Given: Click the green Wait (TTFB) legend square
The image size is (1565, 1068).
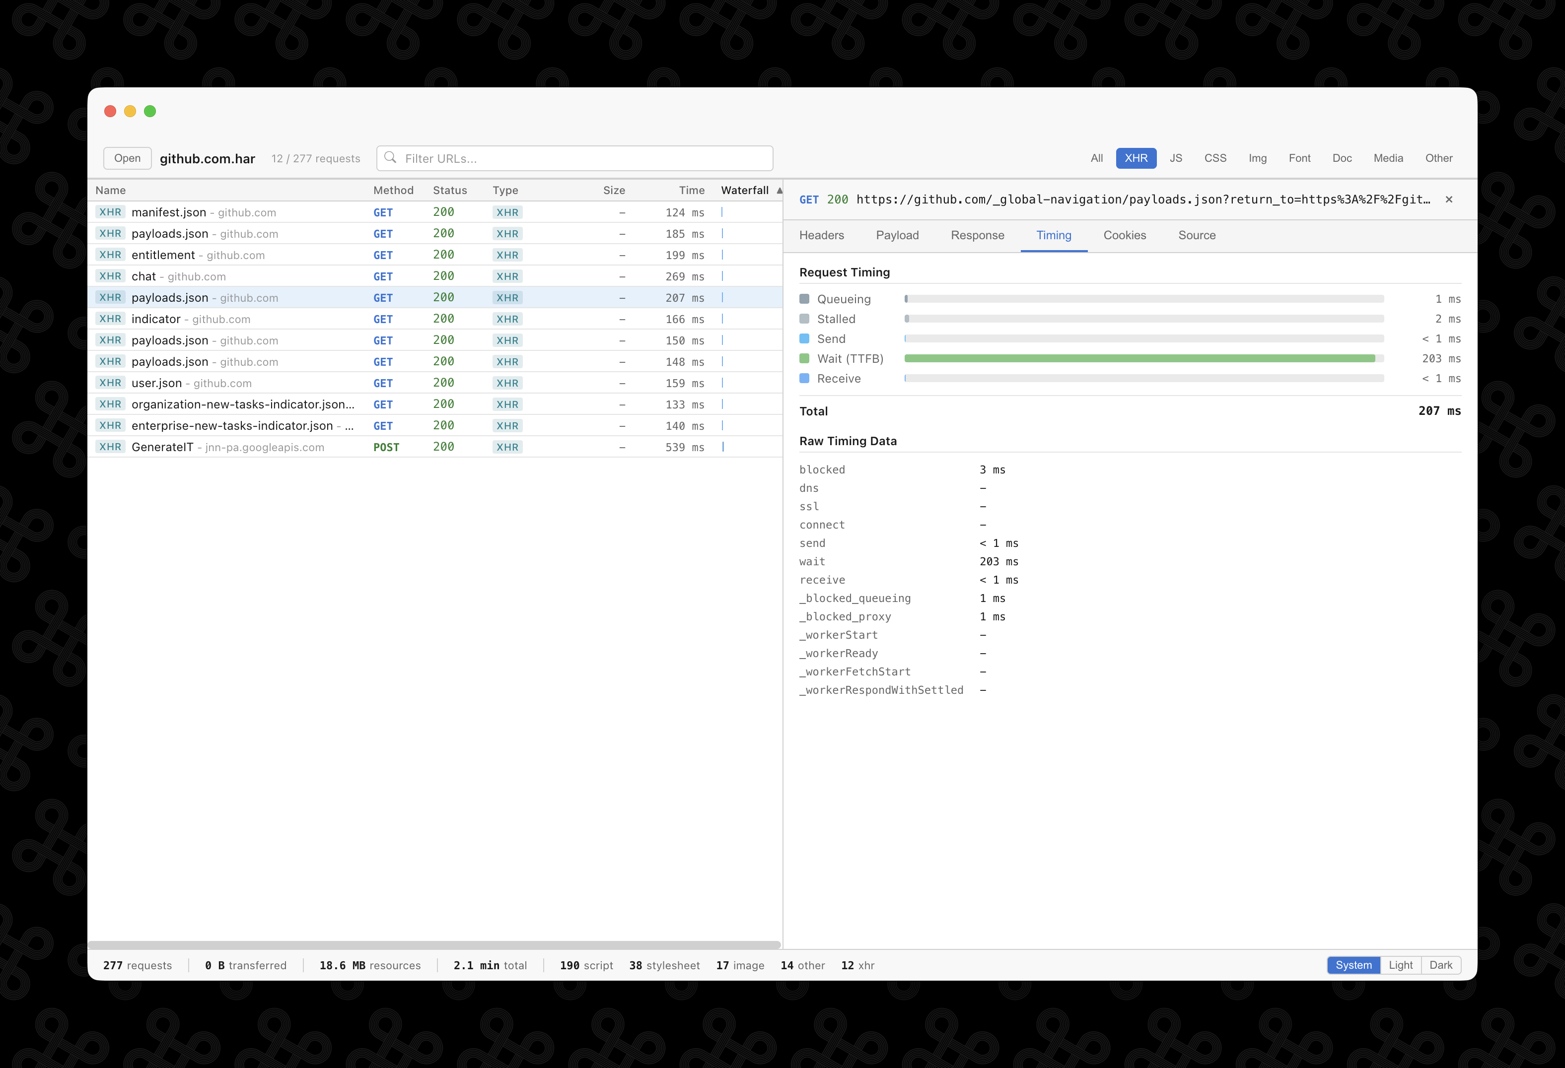Looking at the screenshot, I should click(x=804, y=359).
